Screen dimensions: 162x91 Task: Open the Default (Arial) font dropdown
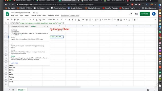[x=53, y=20]
